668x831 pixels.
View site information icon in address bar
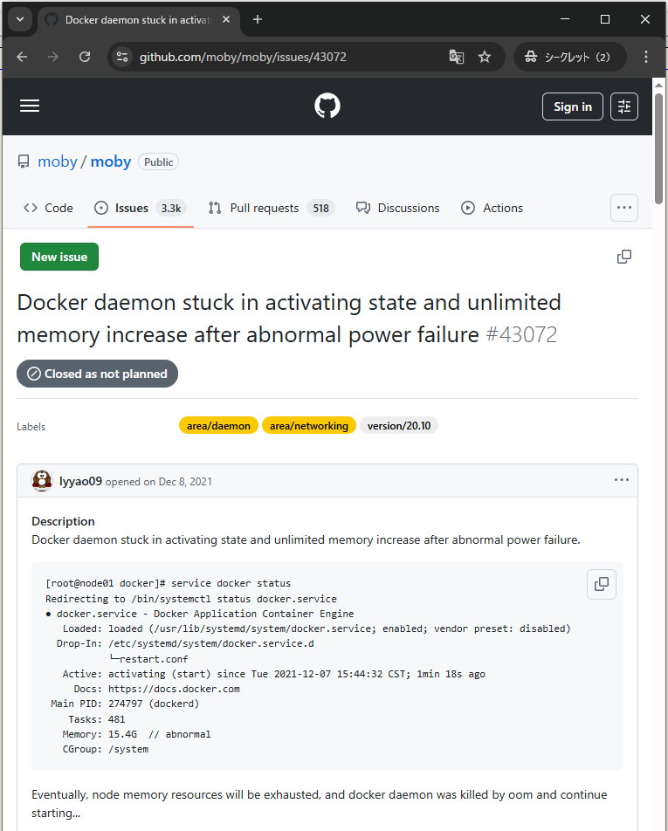pos(122,57)
